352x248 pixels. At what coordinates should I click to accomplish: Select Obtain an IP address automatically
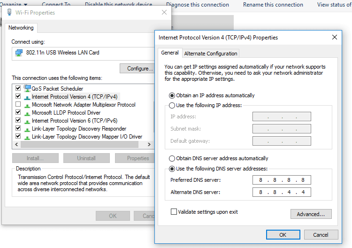pyautogui.click(x=172, y=95)
